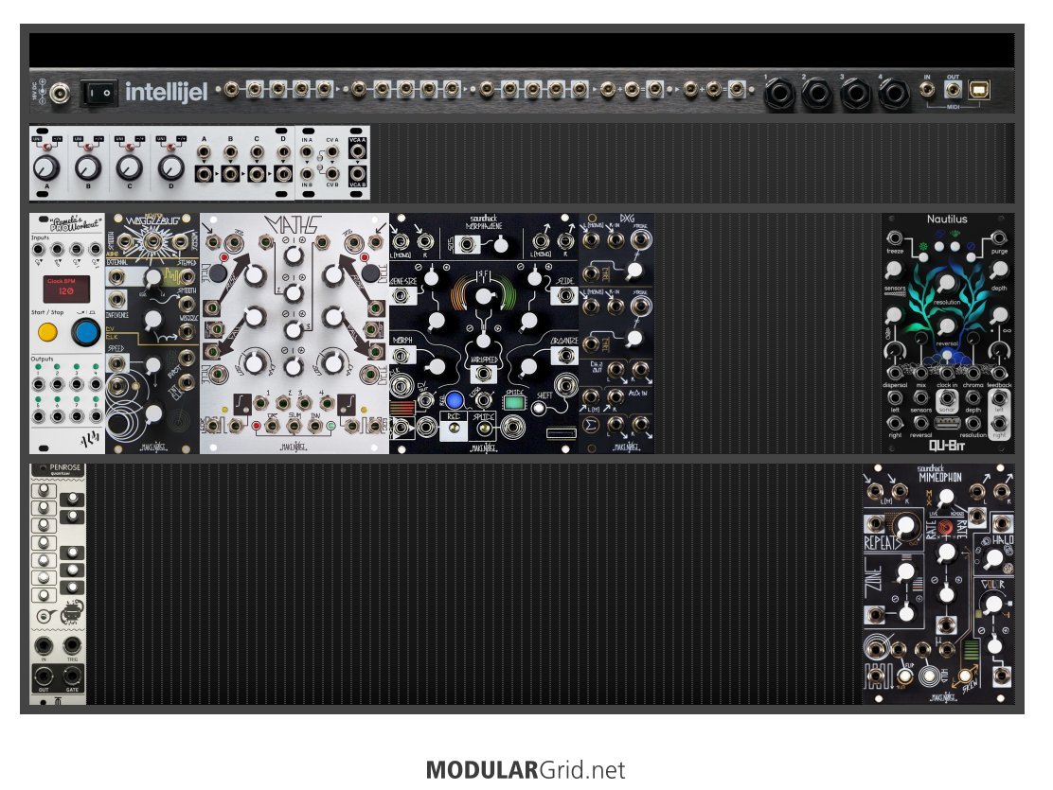Viewport: 1053px width, 790px height.
Task: Click the Skew button on Mimeophon
Action: coord(964,676)
